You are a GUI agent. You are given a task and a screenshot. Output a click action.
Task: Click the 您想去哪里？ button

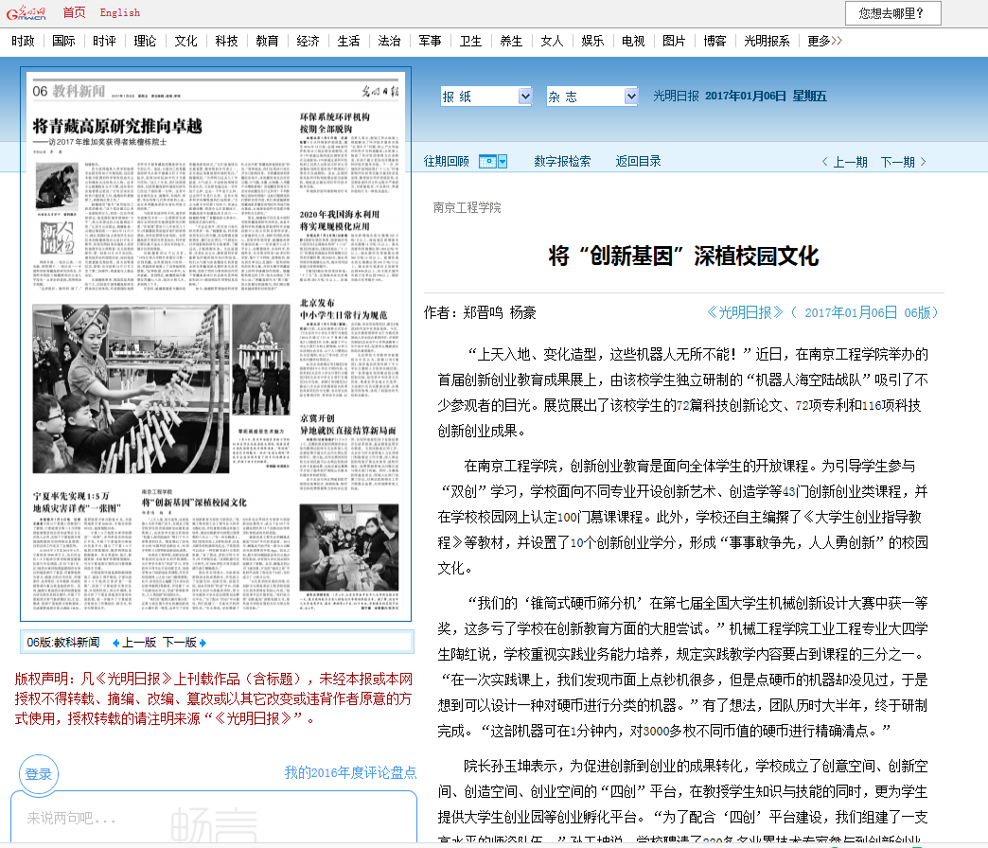[892, 13]
